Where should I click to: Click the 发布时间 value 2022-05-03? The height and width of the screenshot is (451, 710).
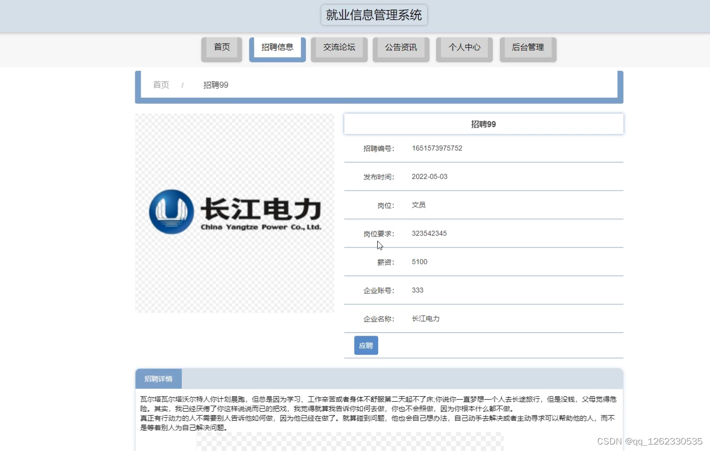(x=430, y=177)
